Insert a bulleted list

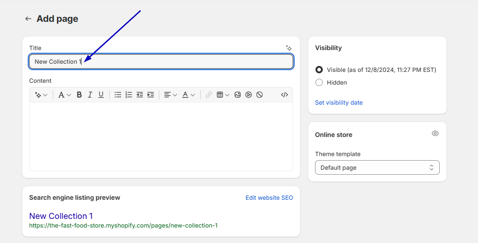(117, 95)
